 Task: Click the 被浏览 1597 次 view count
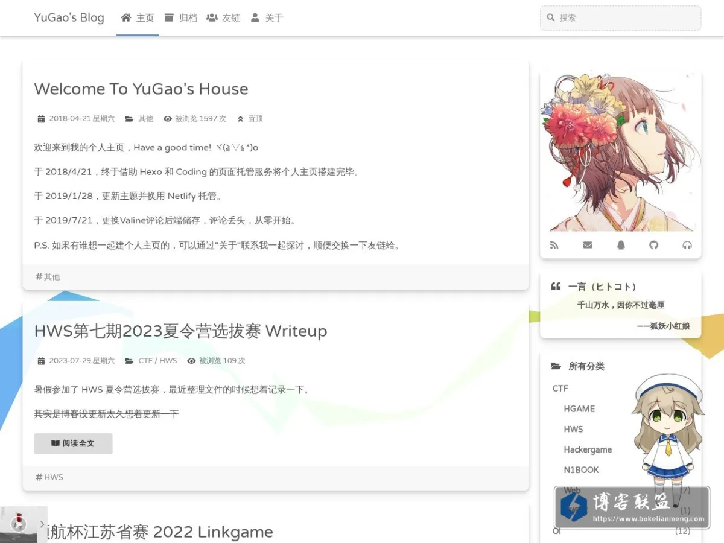(201, 119)
